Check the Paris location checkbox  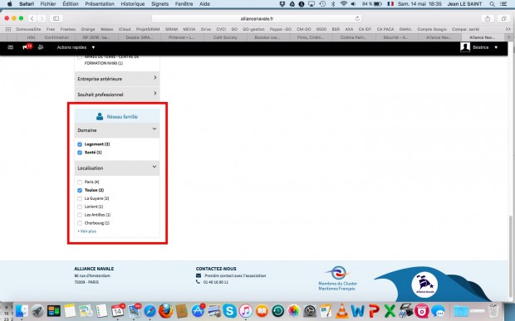click(80, 182)
